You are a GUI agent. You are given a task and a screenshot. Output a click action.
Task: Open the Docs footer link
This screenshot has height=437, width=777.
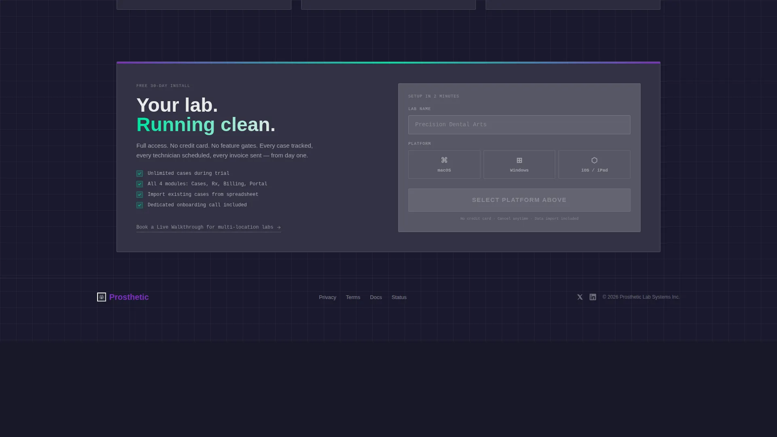(376, 297)
